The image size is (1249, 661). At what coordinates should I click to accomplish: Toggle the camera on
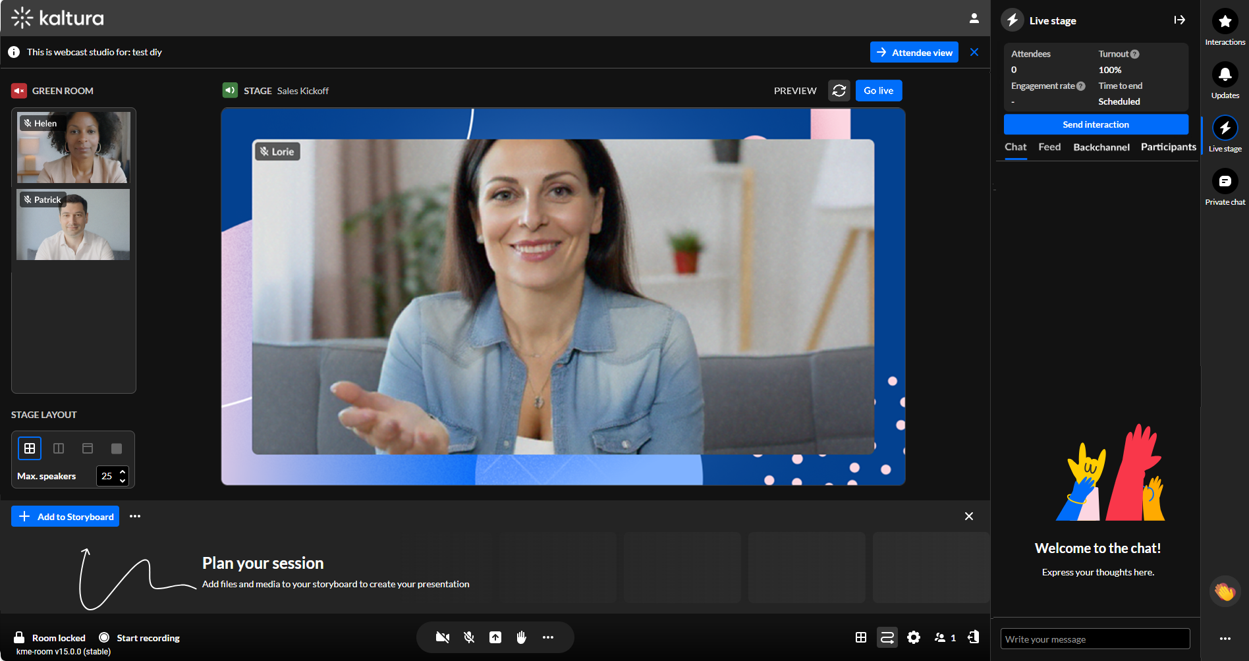pyautogui.click(x=443, y=637)
